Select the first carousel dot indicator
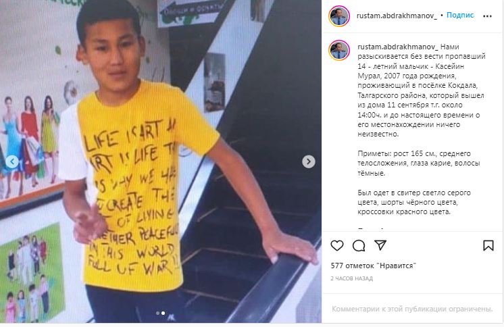Image resolution: width=504 pixels, height=327 pixels. point(157,313)
